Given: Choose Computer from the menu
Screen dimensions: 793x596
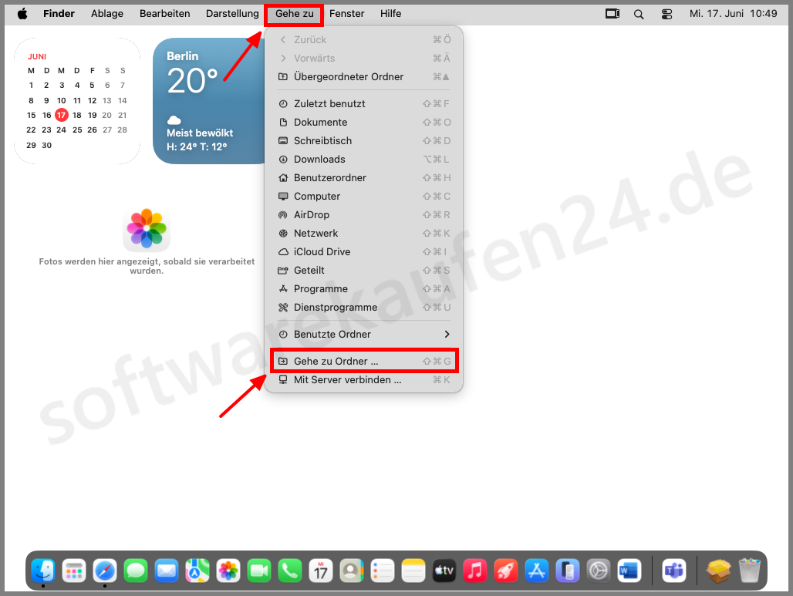Looking at the screenshot, I should (363, 196).
